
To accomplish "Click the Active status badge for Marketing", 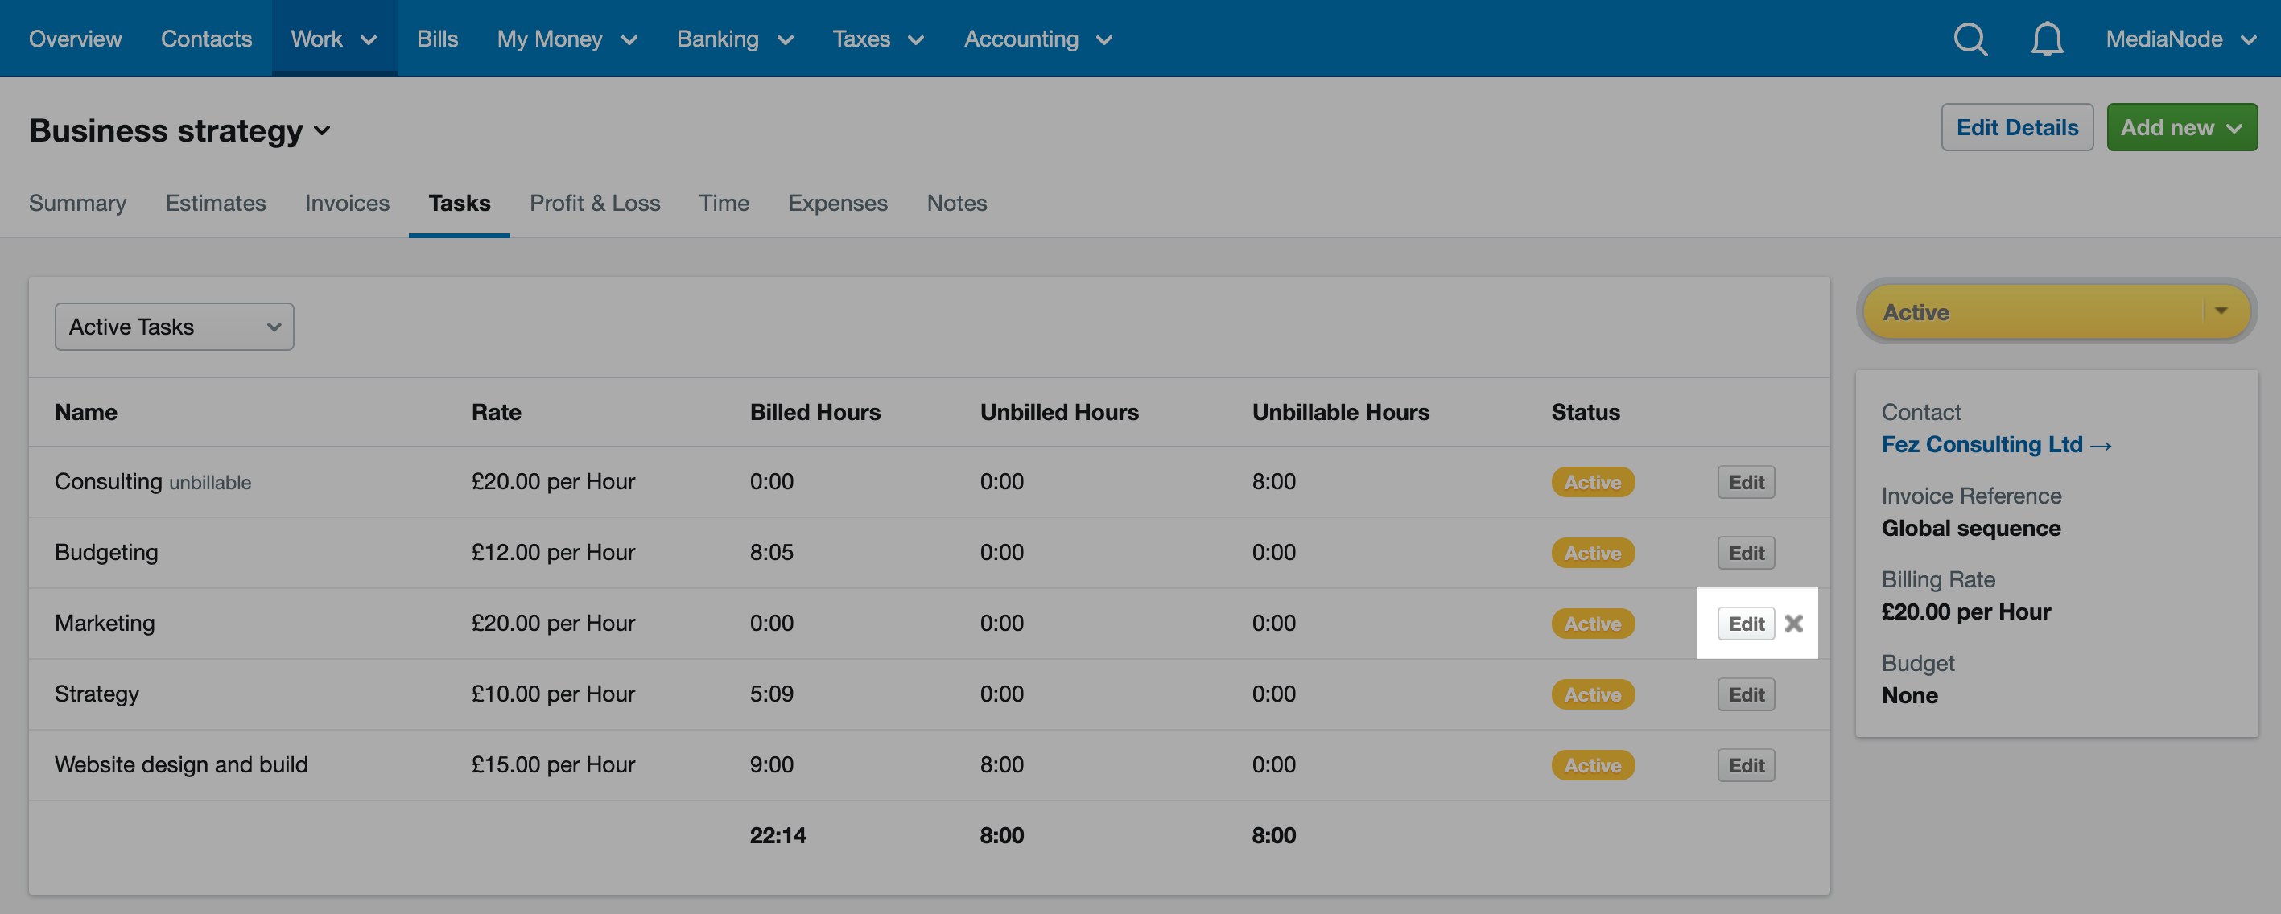I will pos(1592,624).
